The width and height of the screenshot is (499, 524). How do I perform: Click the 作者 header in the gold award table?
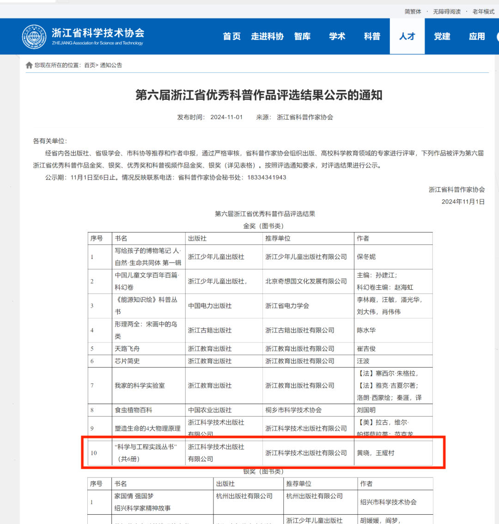click(363, 238)
